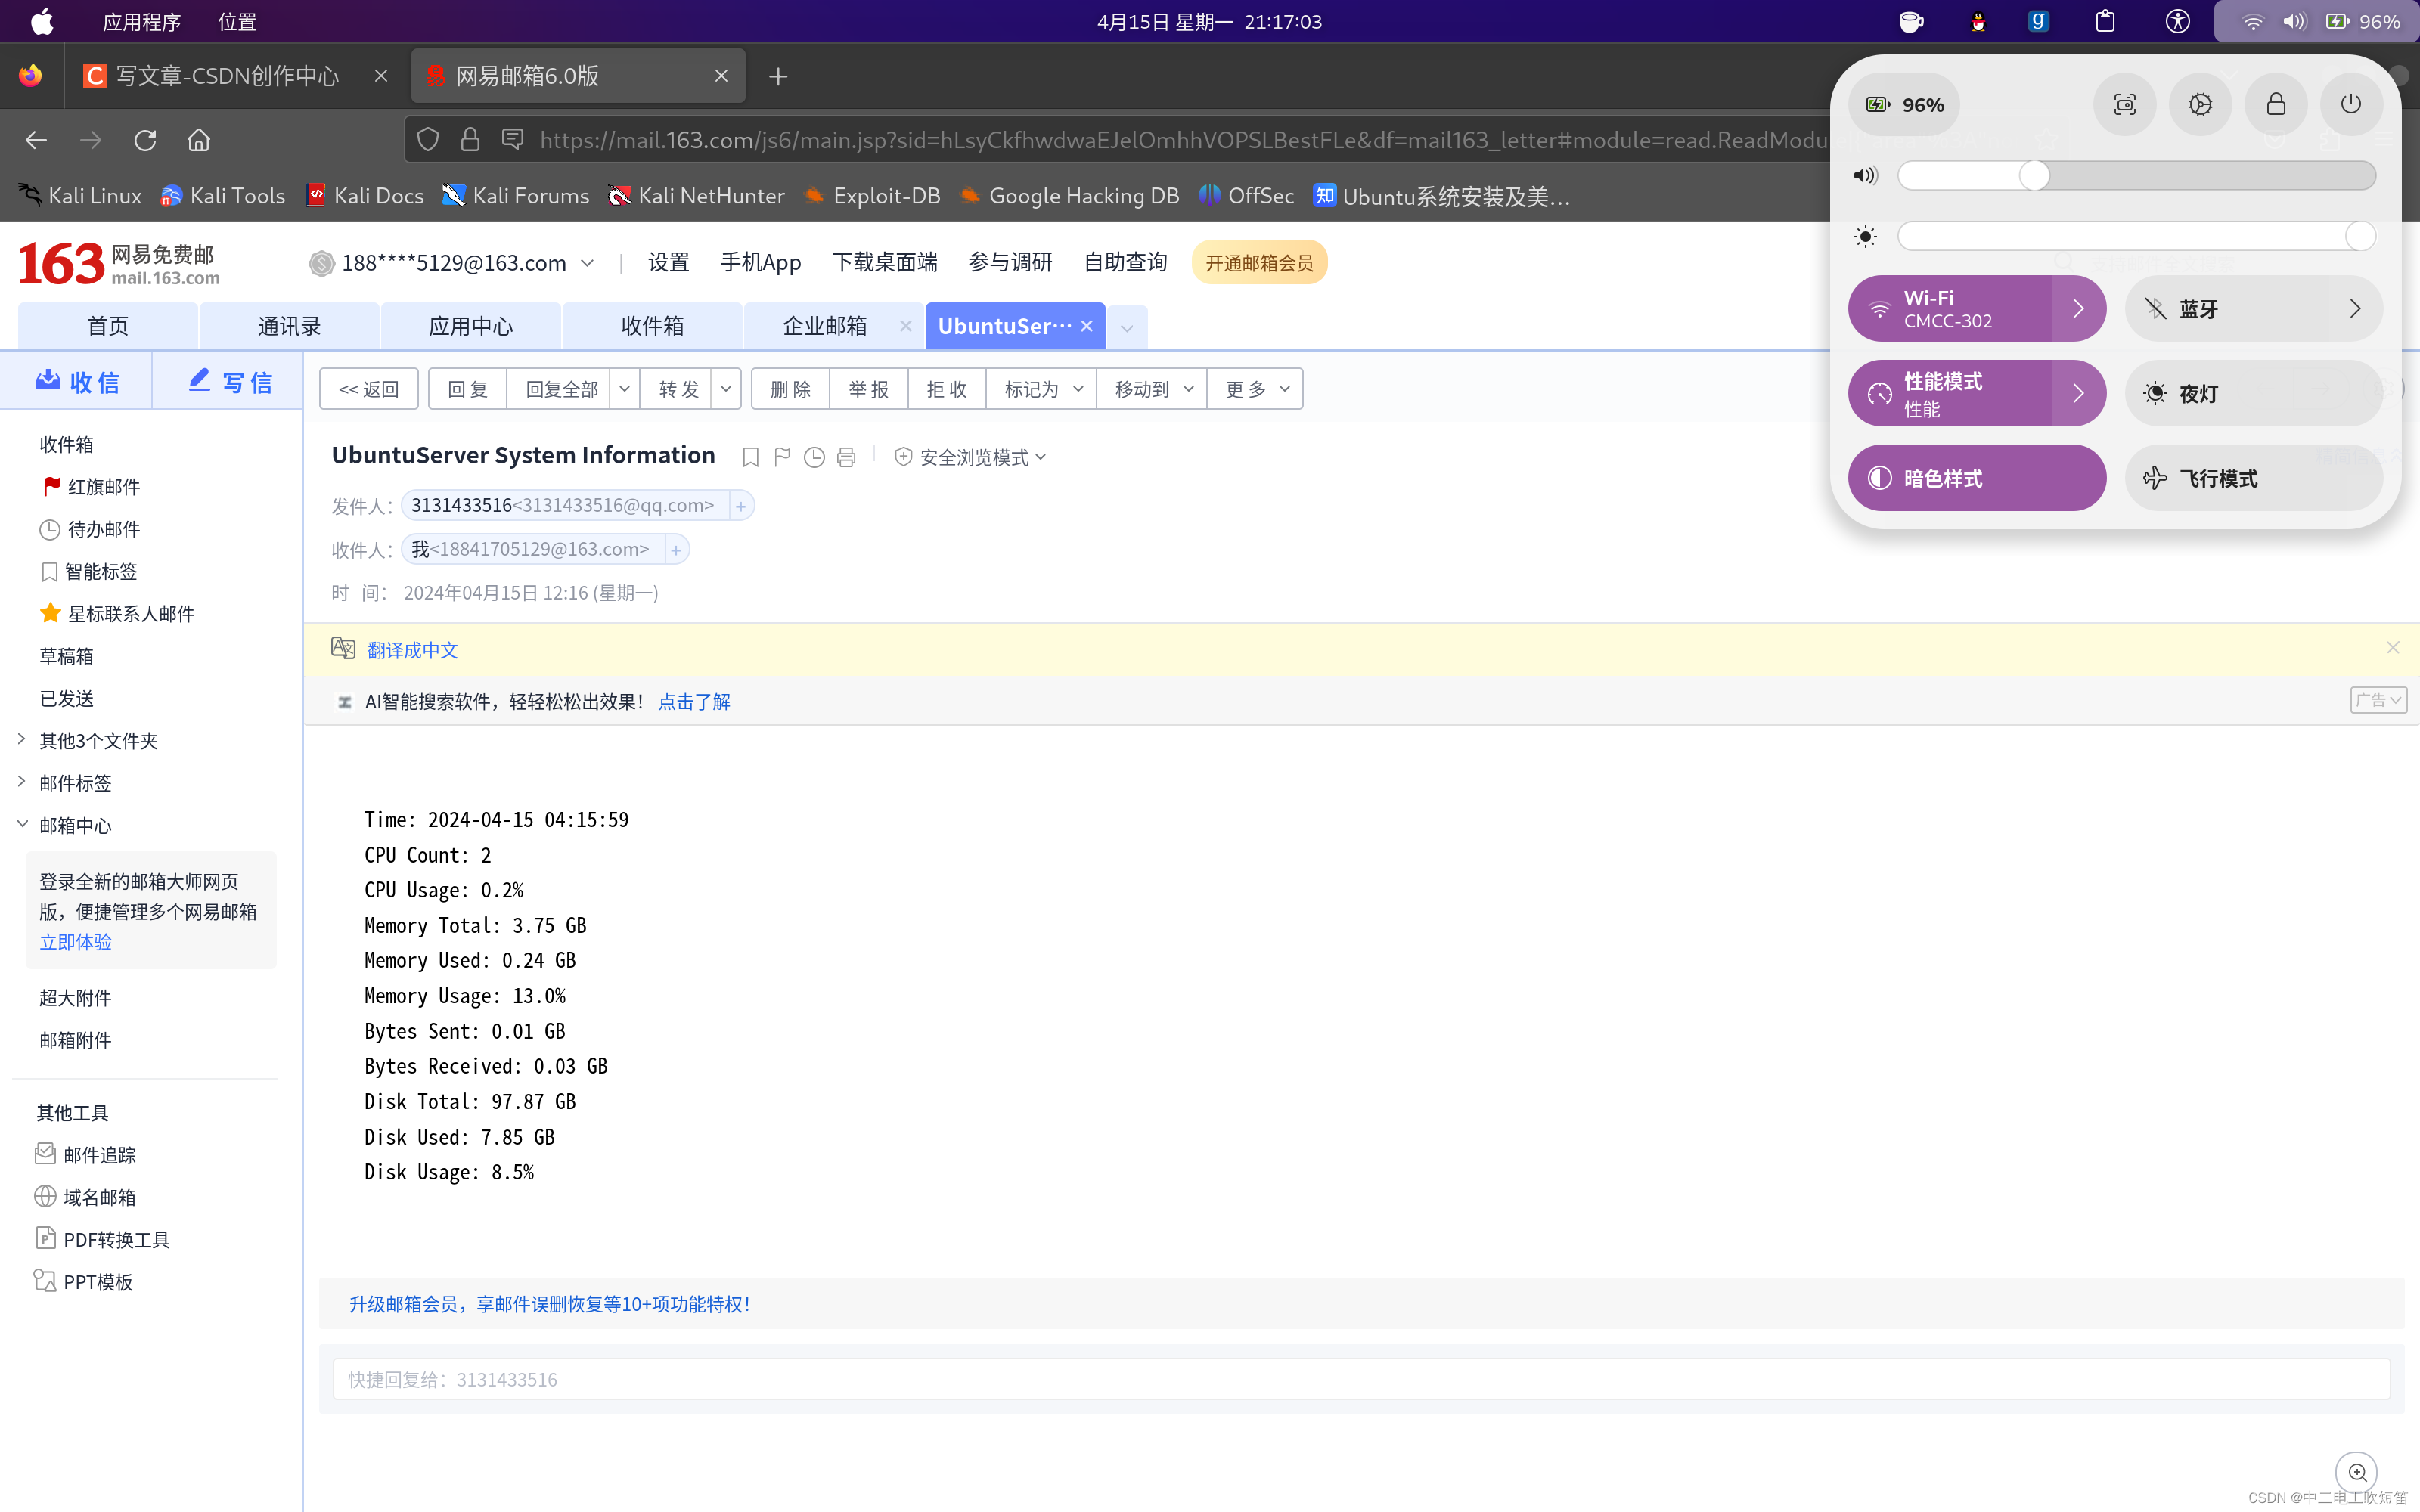The width and height of the screenshot is (2420, 1512).
Task: Open the 标记为 dropdown
Action: 1042,389
